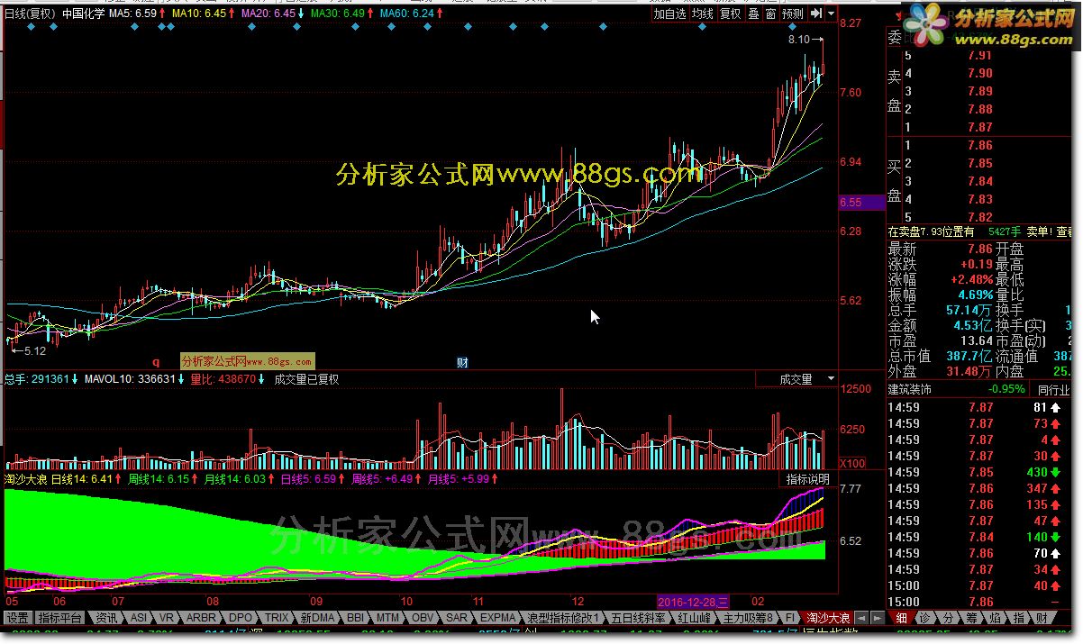The height and width of the screenshot is (644, 1083).
Task: Select the 焰 tab in side panel
Action: 995,618
